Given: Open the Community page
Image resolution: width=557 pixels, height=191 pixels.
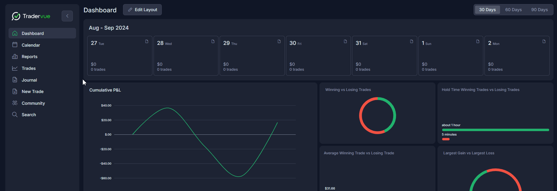Looking at the screenshot, I should click(x=42, y=103).
